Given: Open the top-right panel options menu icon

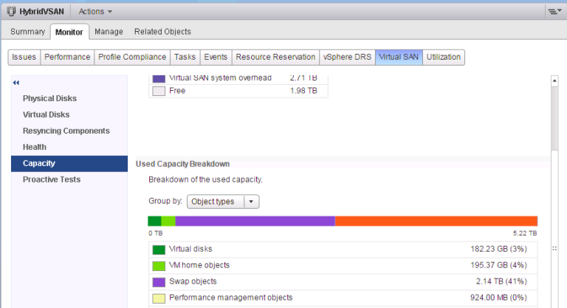Looking at the screenshot, I should pos(554,11).
